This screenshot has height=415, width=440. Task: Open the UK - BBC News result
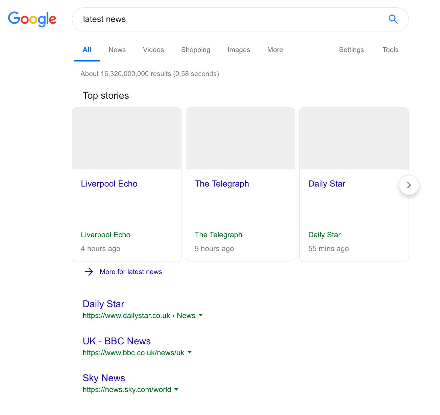tap(117, 341)
